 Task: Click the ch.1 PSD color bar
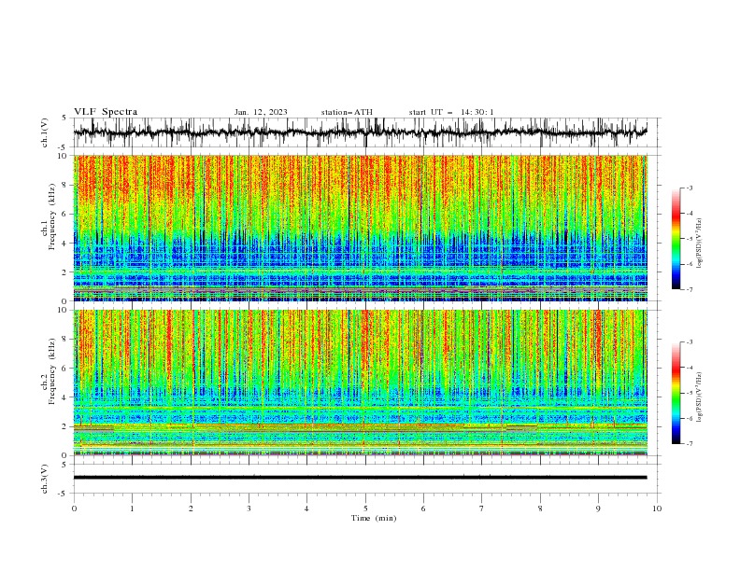pos(676,239)
